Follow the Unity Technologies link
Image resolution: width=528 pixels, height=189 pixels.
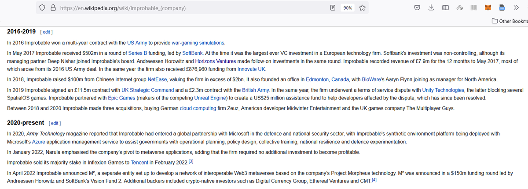point(443,90)
